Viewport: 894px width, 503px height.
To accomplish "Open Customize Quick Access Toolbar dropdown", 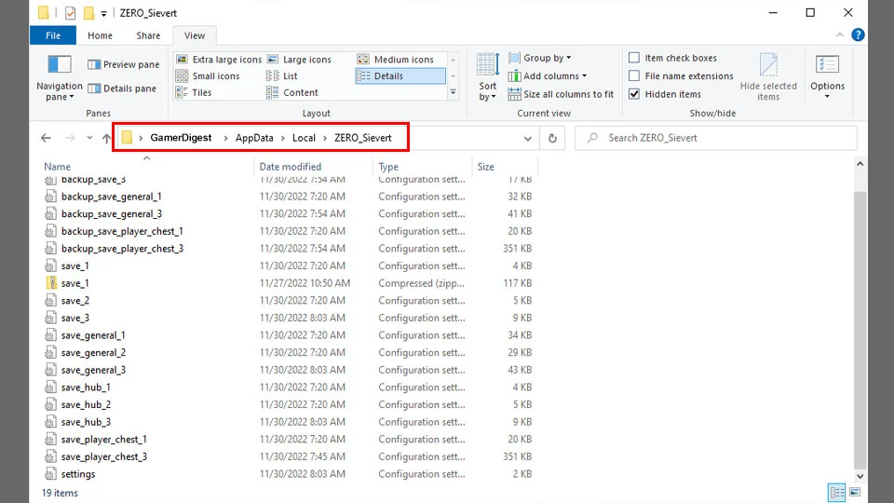I will pos(103,13).
